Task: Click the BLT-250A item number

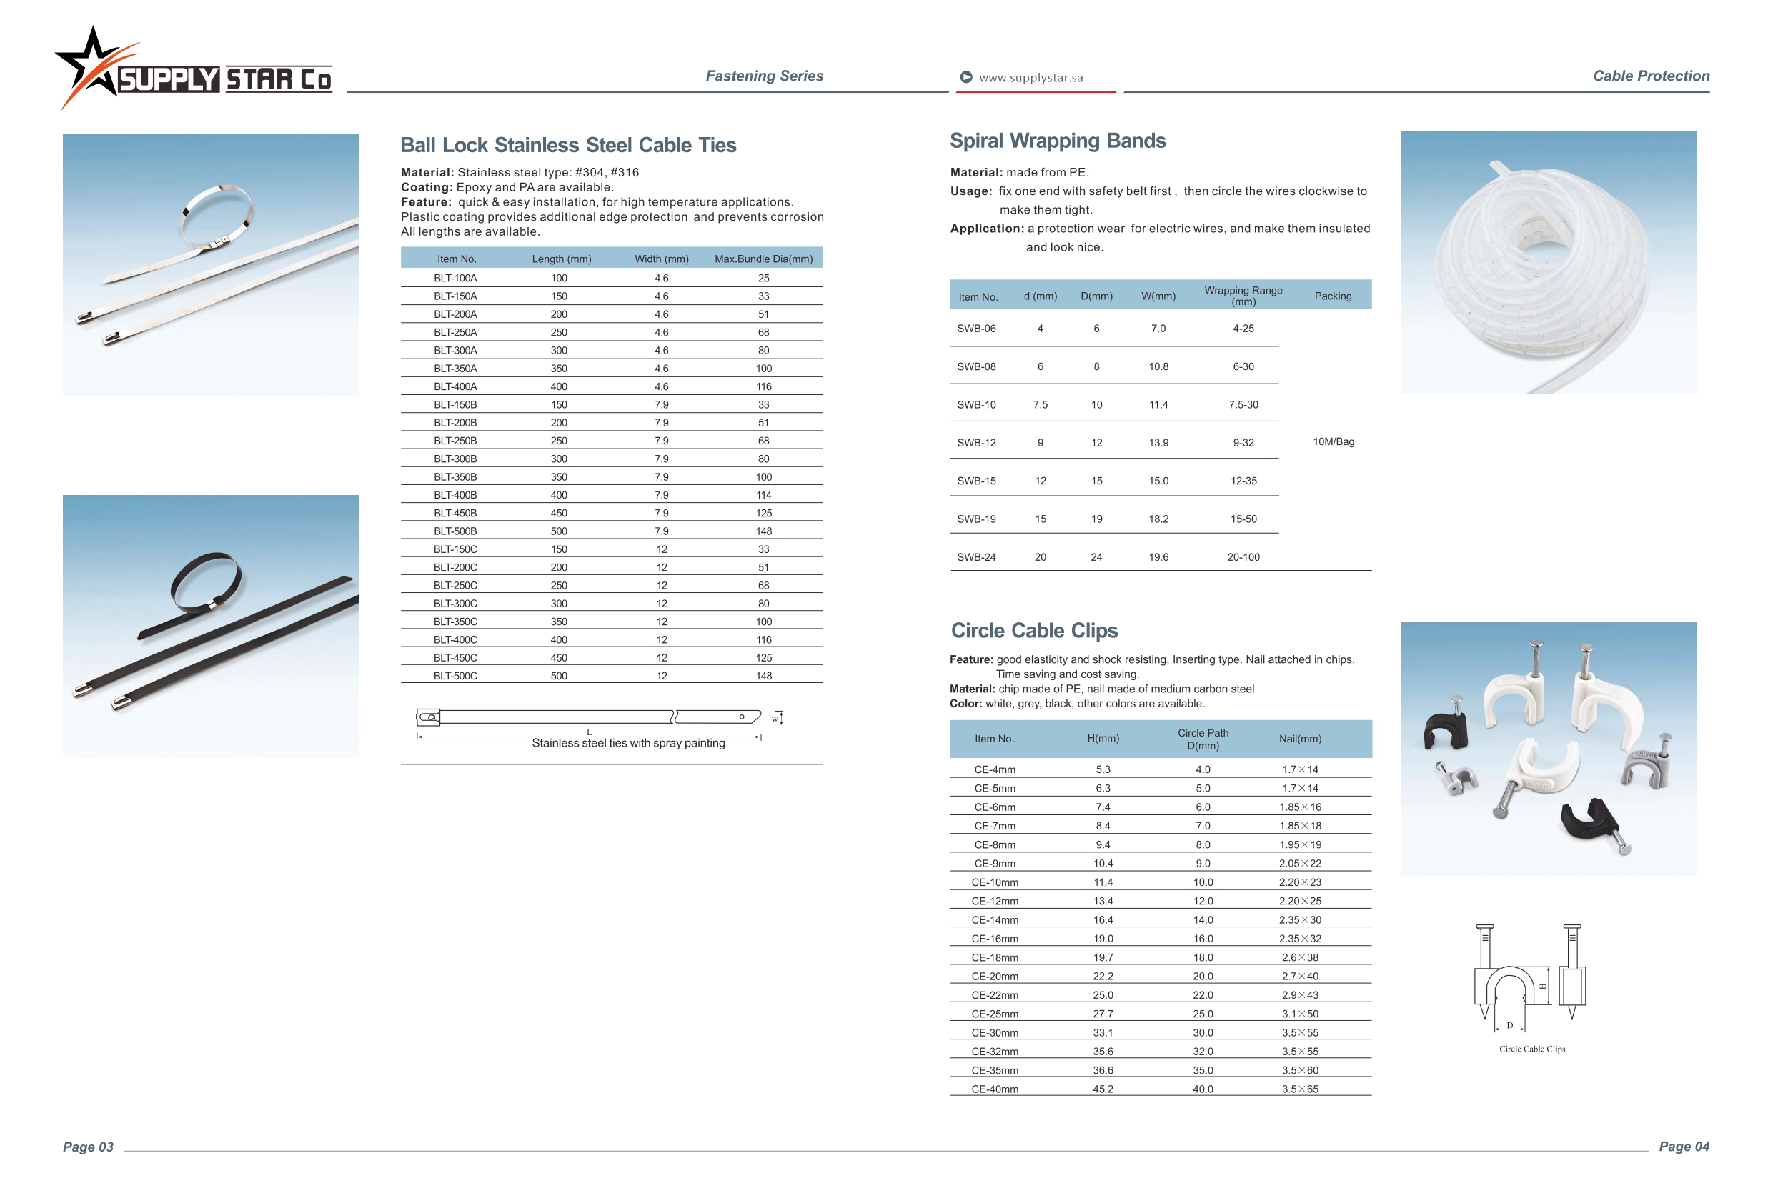Action: [x=455, y=333]
